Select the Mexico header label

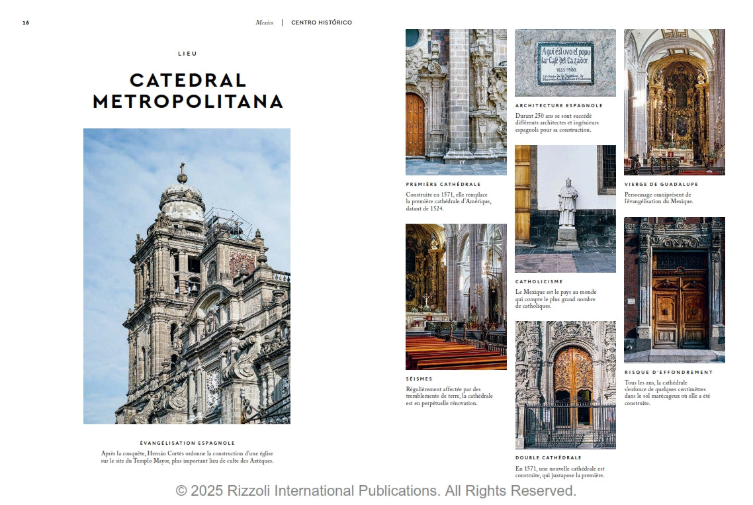pyautogui.click(x=264, y=22)
